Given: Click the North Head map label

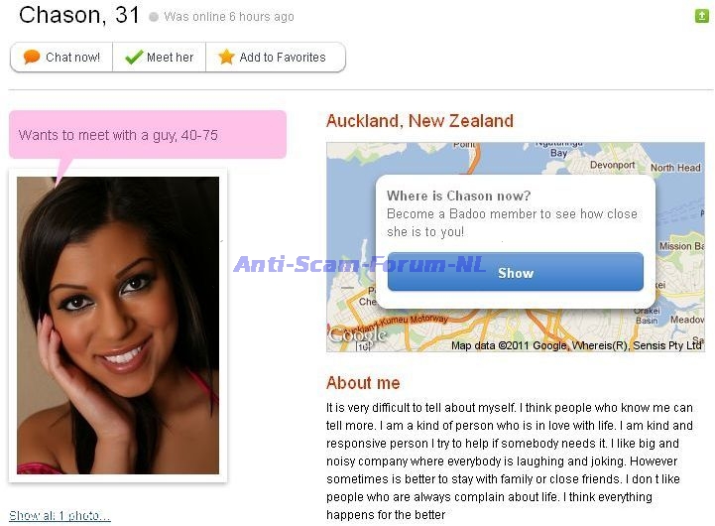Looking at the screenshot, I should pos(675,168).
